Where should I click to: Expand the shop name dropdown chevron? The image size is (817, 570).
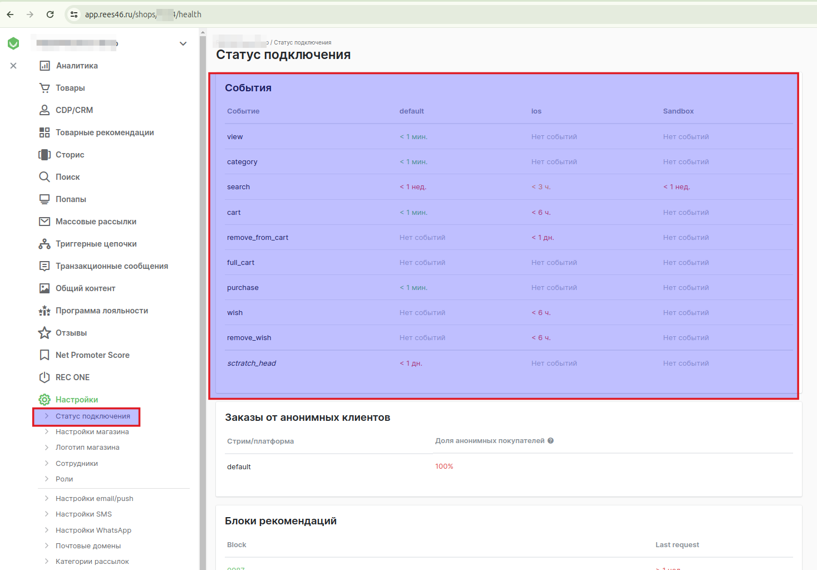pyautogui.click(x=183, y=43)
